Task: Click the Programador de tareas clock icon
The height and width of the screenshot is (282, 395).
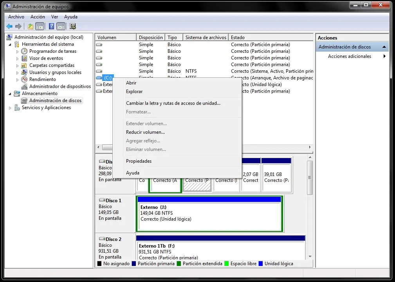Action: point(24,51)
